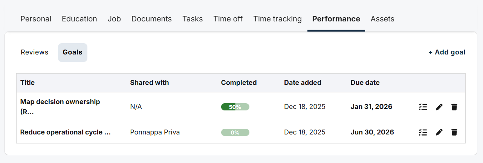Screen dimensions: 483x163
Task: Delete the Reduce operational cycle goal
Action: pyautogui.click(x=454, y=132)
